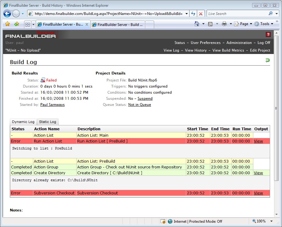
Task: Open the Status navigation link
Action: (x=179, y=43)
